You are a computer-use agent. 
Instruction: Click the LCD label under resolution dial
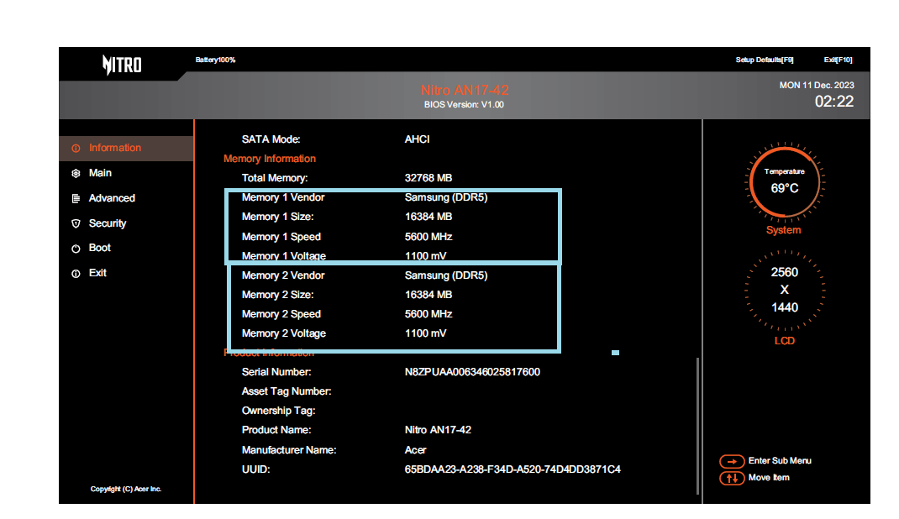coord(785,342)
